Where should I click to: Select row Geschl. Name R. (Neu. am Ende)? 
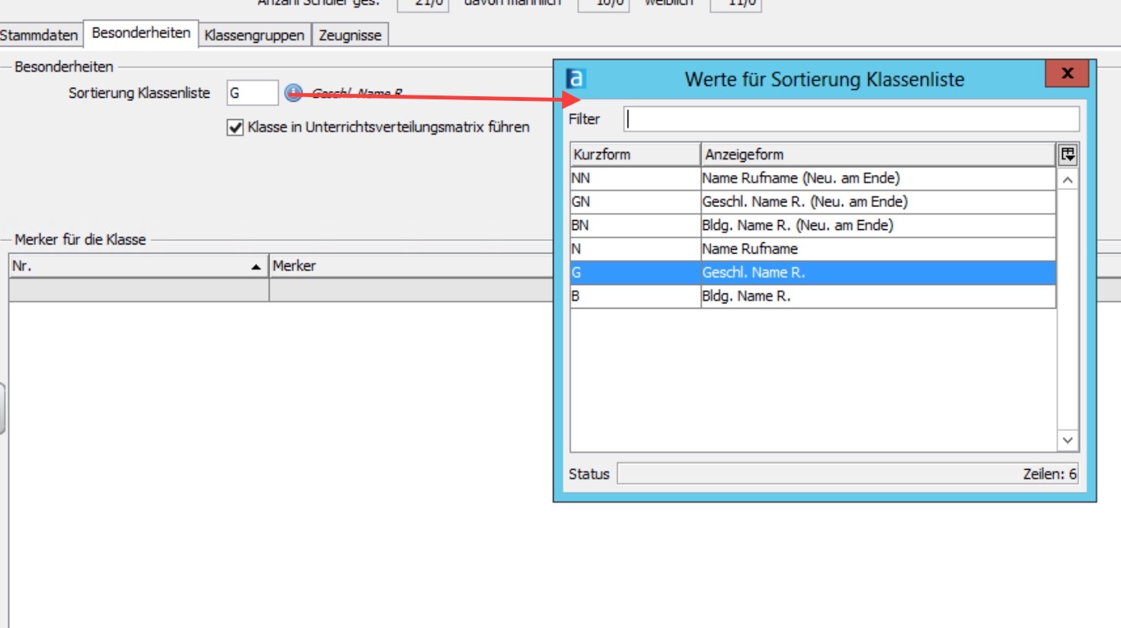coord(812,202)
